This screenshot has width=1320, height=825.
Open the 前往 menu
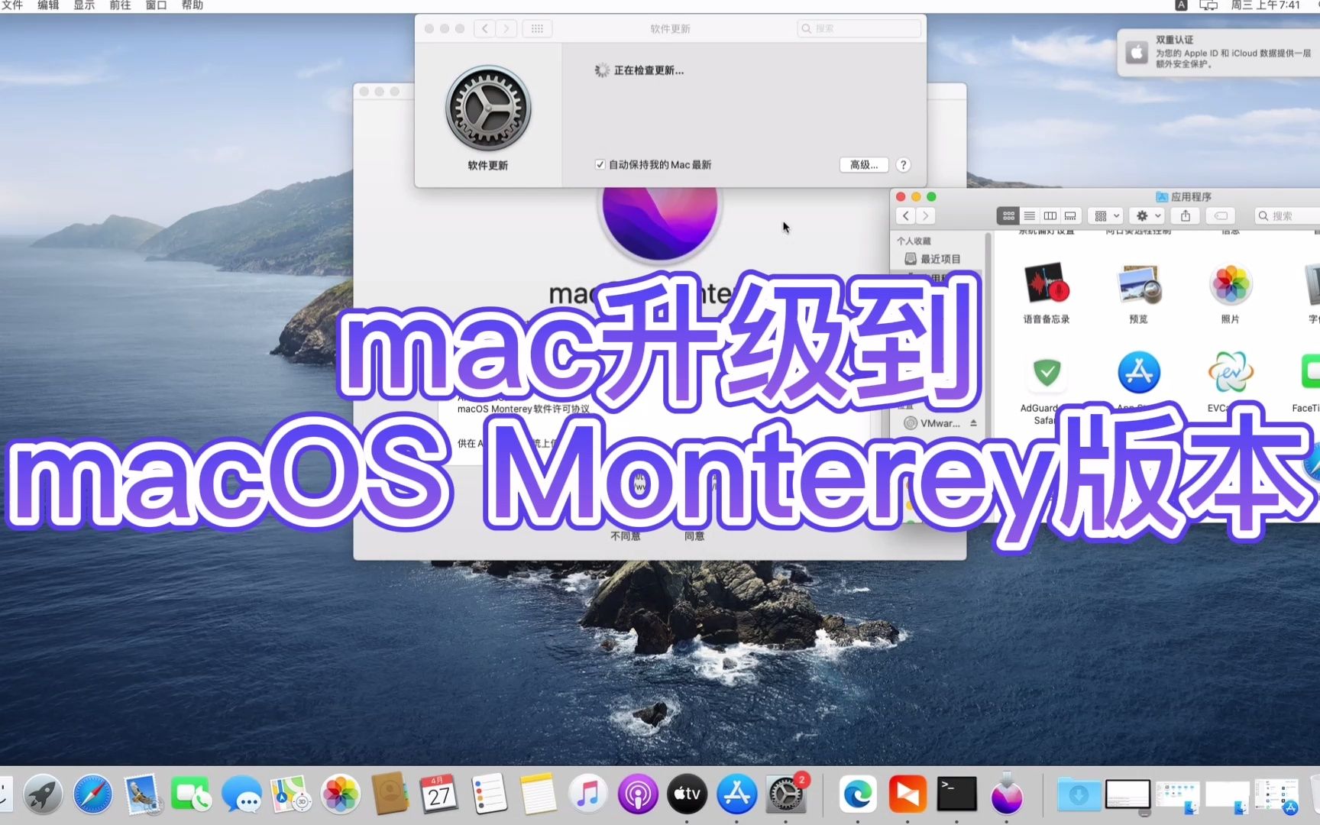[120, 5]
